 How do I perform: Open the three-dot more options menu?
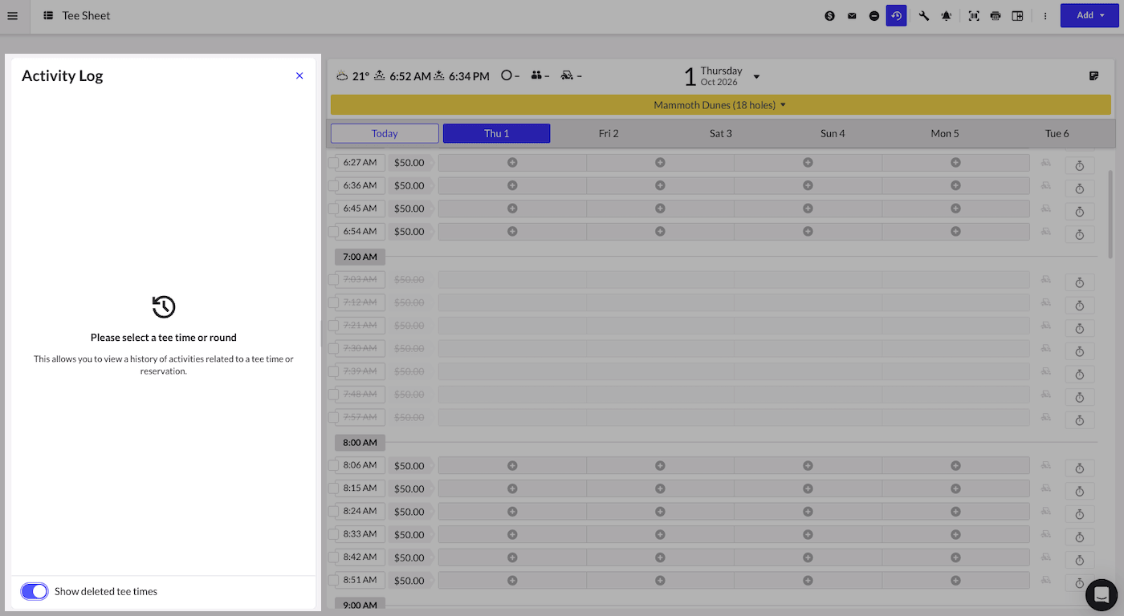[1045, 15]
